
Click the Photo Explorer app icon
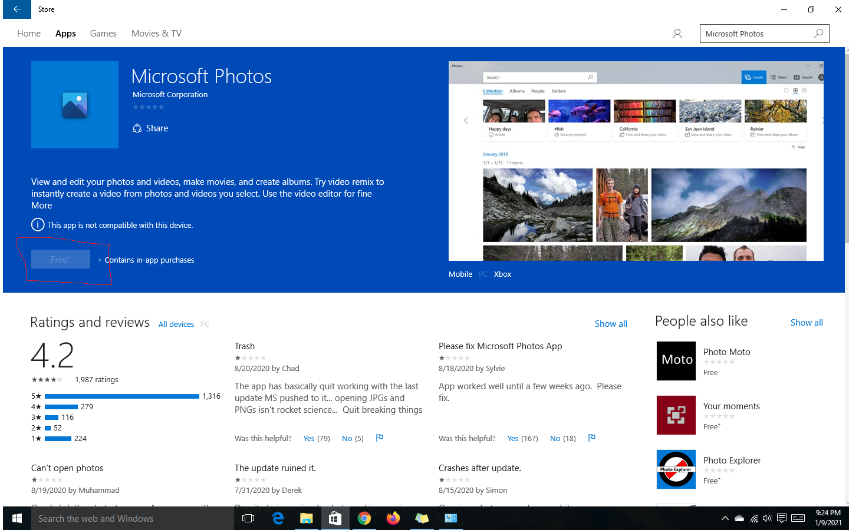point(676,469)
